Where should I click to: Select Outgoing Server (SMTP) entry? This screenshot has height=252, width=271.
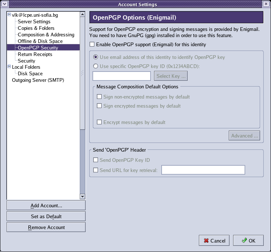click(x=38, y=80)
